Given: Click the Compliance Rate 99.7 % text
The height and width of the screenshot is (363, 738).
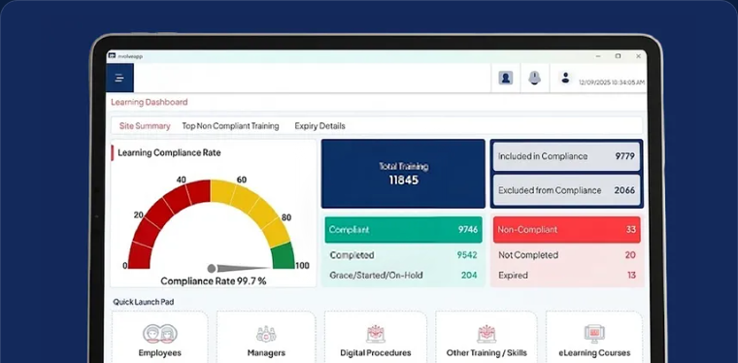Looking at the screenshot, I should [x=214, y=281].
